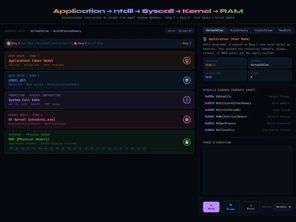Click the gear icon on NT Kernel card

[187, 119]
